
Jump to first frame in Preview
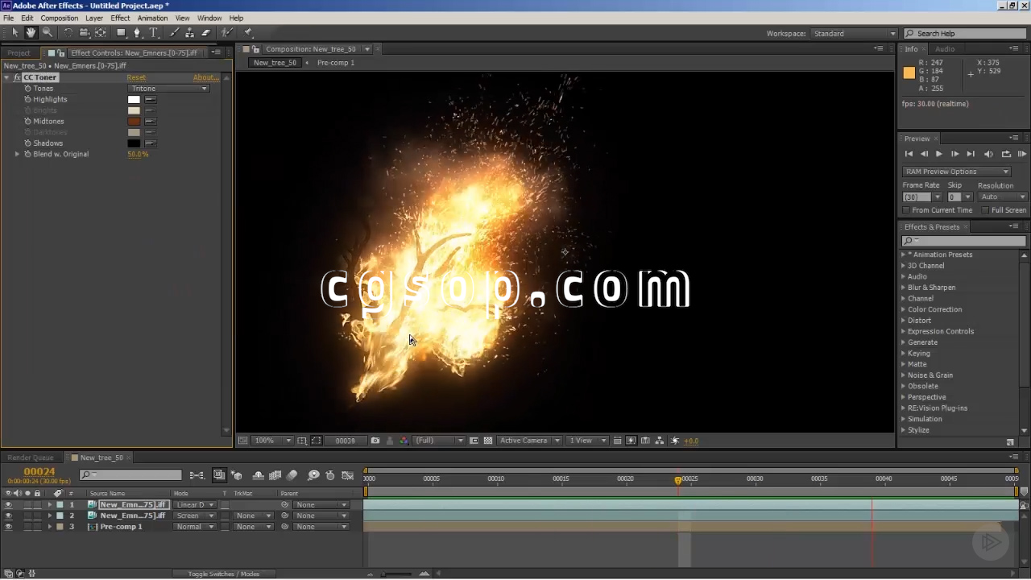point(909,154)
